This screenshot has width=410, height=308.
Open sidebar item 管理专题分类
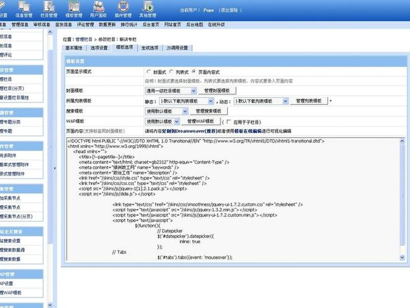coord(10,122)
